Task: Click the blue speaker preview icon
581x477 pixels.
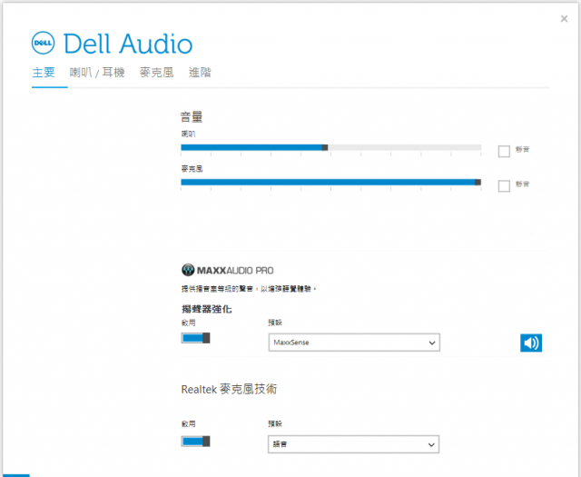Action: 531,343
